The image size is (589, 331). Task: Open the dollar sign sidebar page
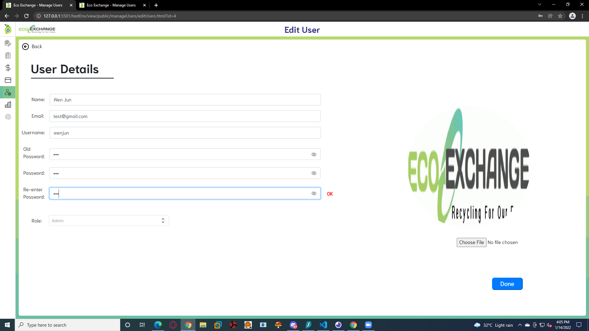[8, 68]
